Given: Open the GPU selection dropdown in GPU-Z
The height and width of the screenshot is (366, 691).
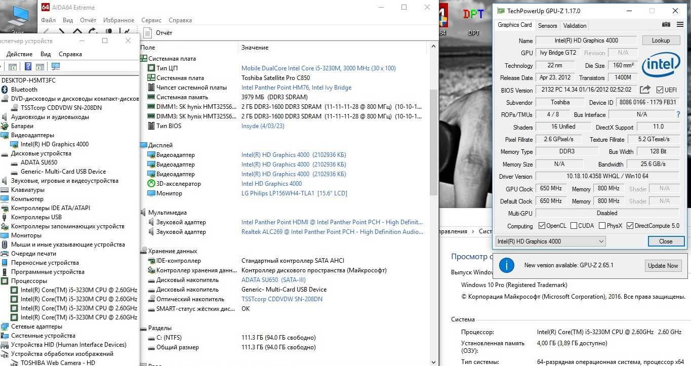Looking at the screenshot, I should click(550, 241).
